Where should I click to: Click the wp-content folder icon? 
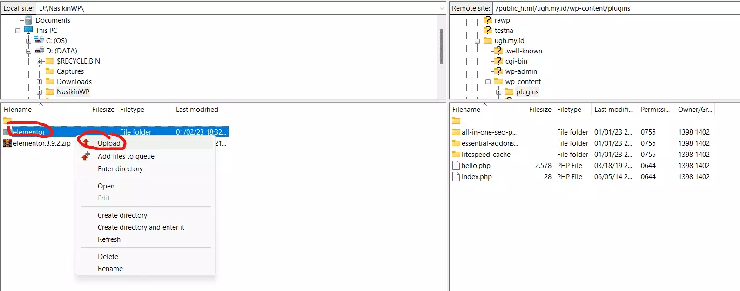pyautogui.click(x=498, y=81)
